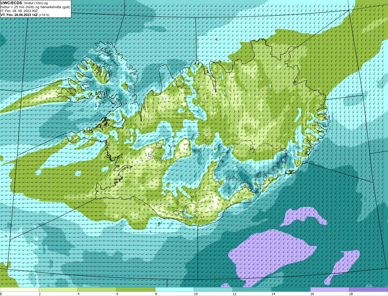Click the 6–8 m/s olive green legend swatch
This screenshot has width=388, height=296.
(136, 289)
